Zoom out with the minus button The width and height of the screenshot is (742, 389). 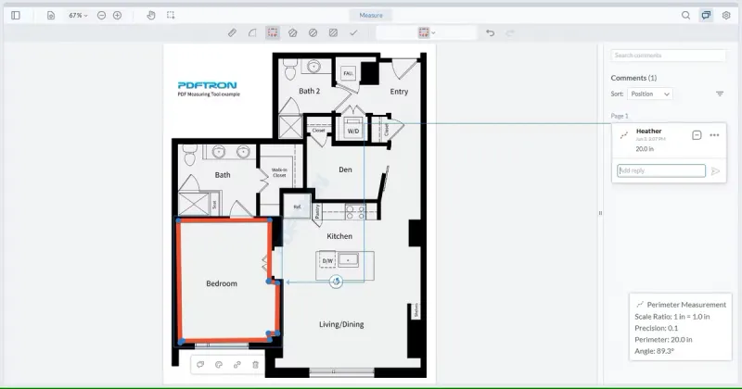coord(101,15)
